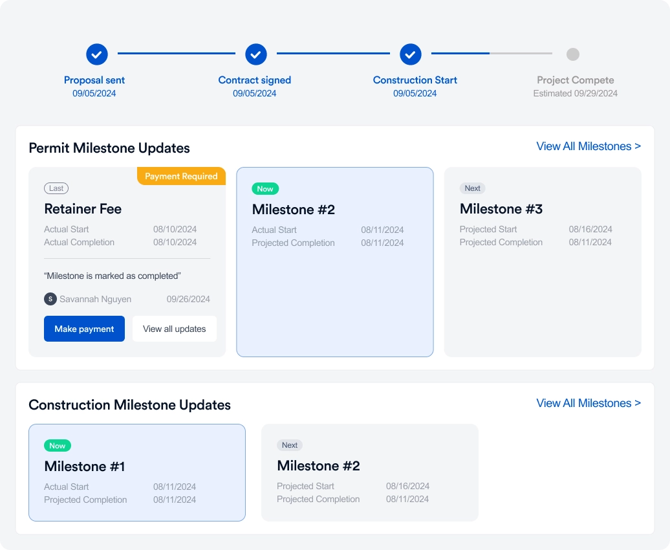This screenshot has height=550, width=670.
Task: Click the gray Project Compete step circle
Action: coord(573,54)
